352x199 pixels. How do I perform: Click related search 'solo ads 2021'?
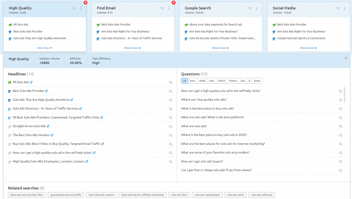(x=179, y=195)
